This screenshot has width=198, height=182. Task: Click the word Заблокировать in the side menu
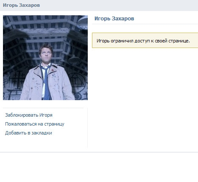pyautogui.click(x=22, y=115)
